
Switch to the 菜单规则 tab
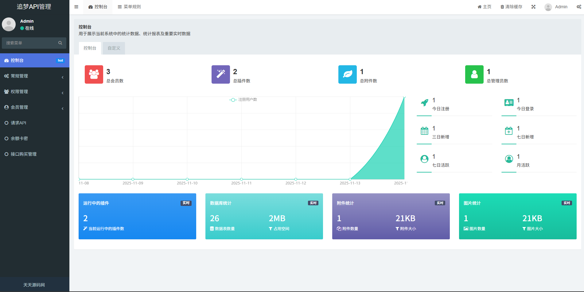coord(129,6)
